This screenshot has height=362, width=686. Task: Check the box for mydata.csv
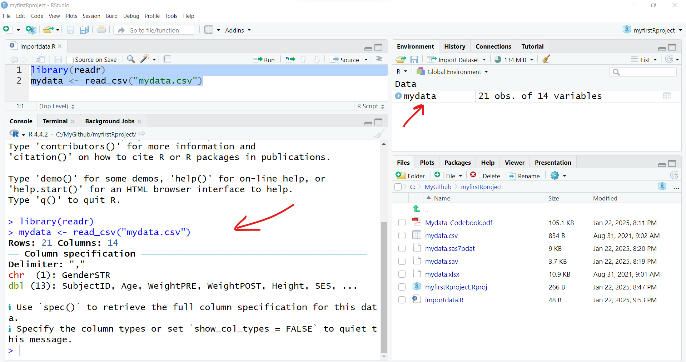[x=402, y=235]
